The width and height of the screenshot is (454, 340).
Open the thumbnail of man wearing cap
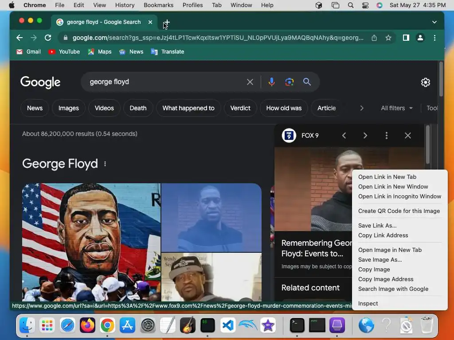click(211, 277)
